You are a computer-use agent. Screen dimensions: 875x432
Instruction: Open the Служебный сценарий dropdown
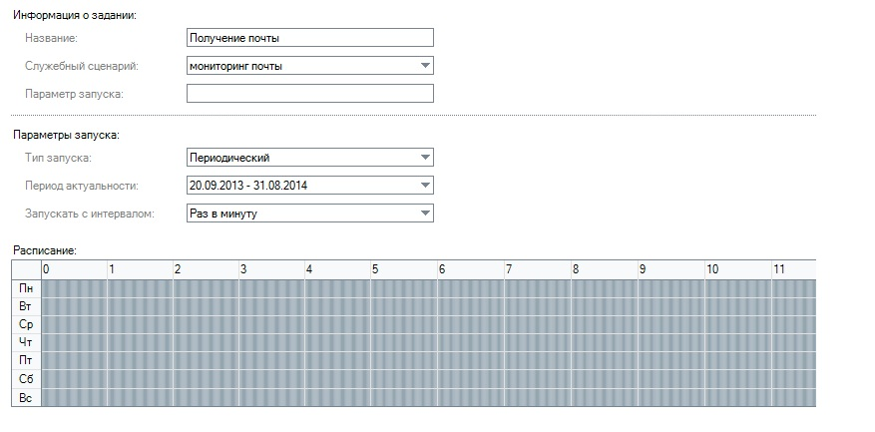pyautogui.click(x=425, y=66)
